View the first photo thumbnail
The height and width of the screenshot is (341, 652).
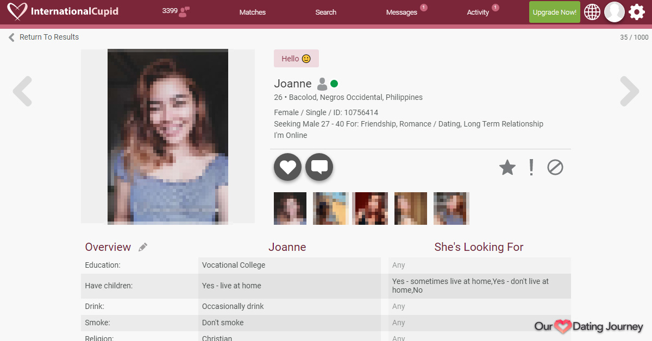point(290,209)
